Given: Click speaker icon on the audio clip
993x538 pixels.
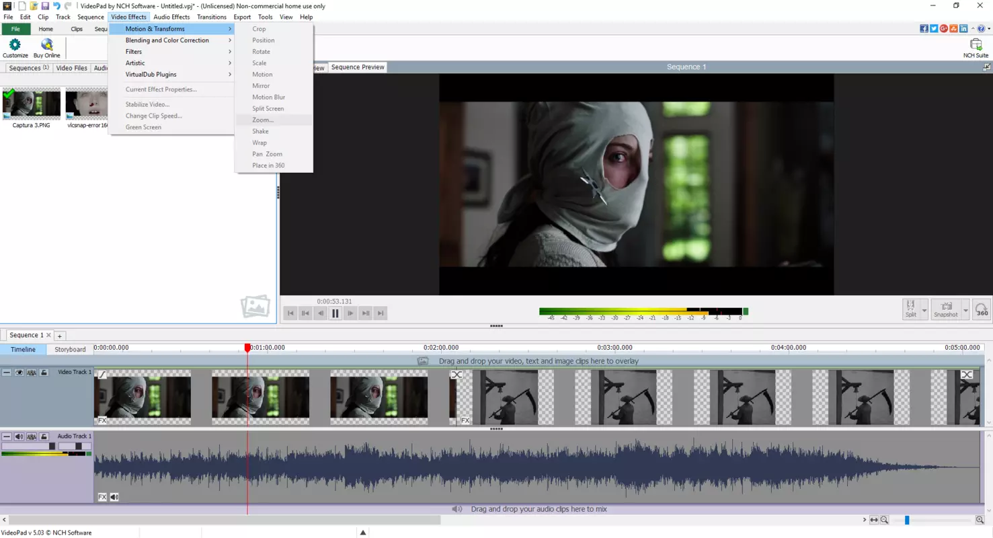Looking at the screenshot, I should tap(114, 497).
